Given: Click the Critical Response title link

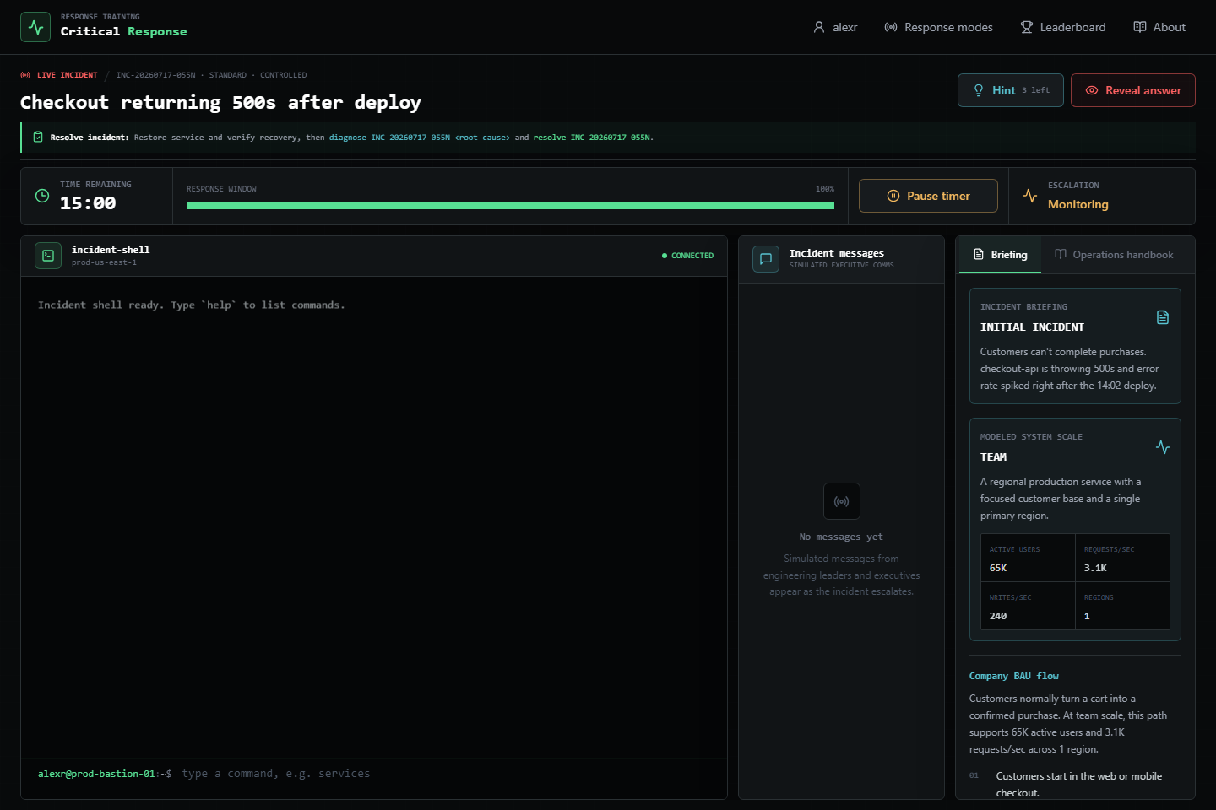Looking at the screenshot, I should 123,31.
